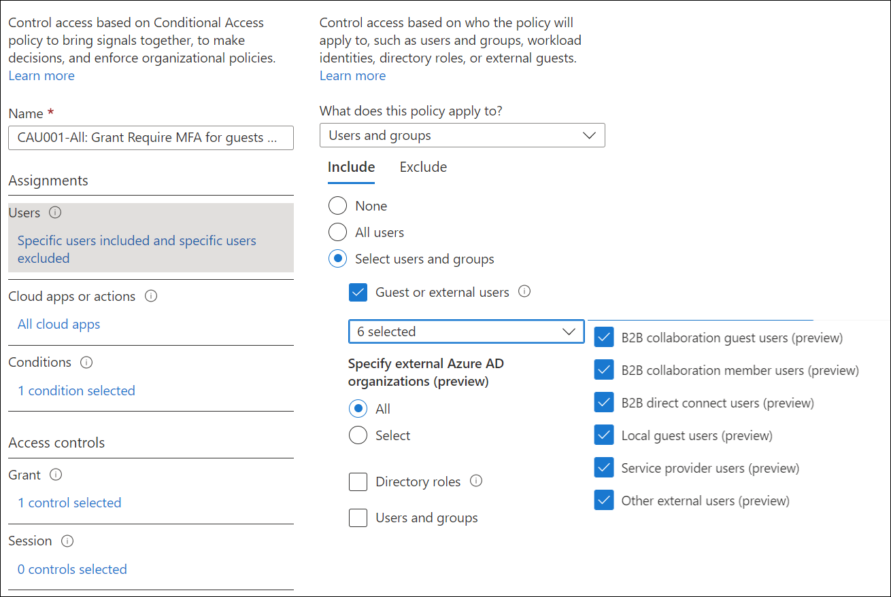Click the info icon next to Grant
This screenshot has width=891, height=597.
(56, 475)
